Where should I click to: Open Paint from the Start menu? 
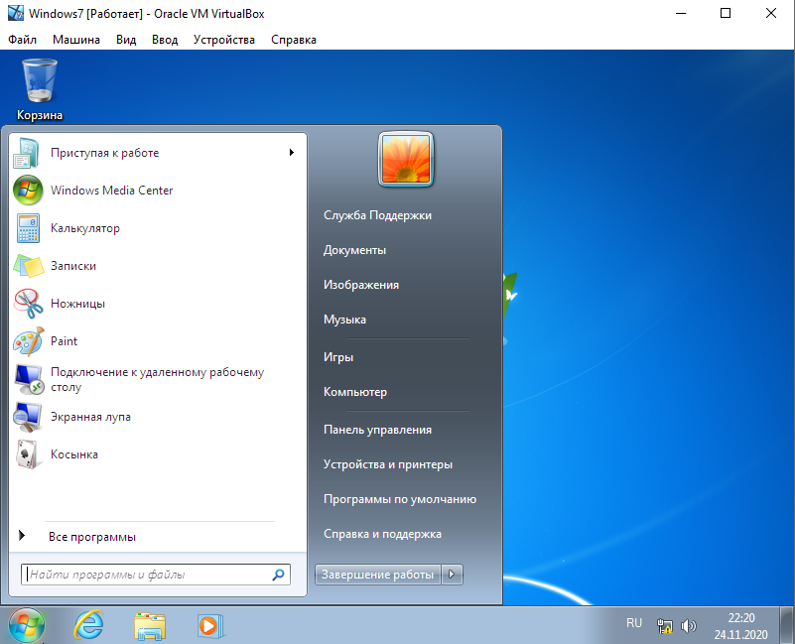pos(64,341)
